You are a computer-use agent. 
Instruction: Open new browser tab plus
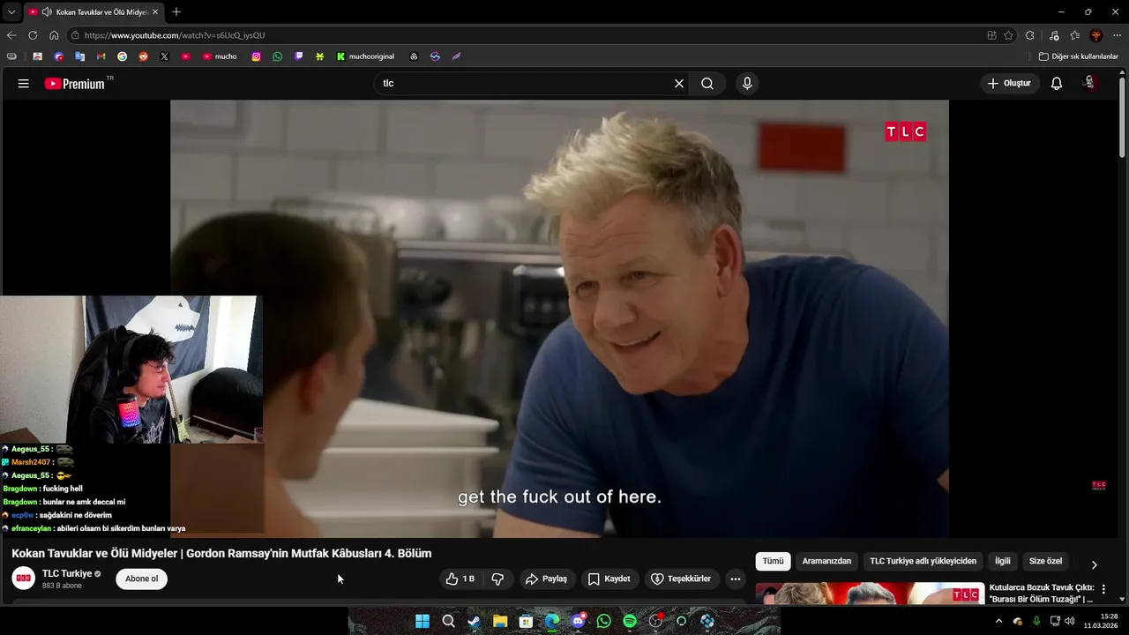click(176, 12)
